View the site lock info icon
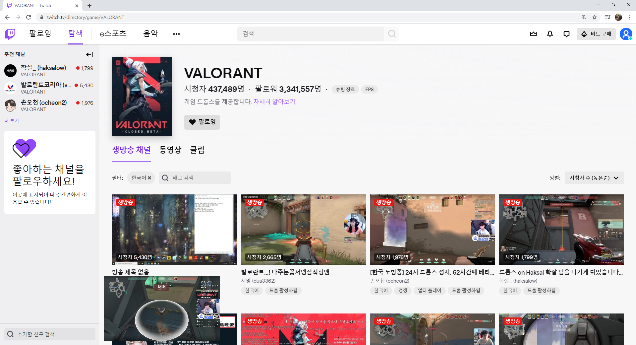Image resolution: width=636 pixels, height=345 pixels. (x=41, y=17)
